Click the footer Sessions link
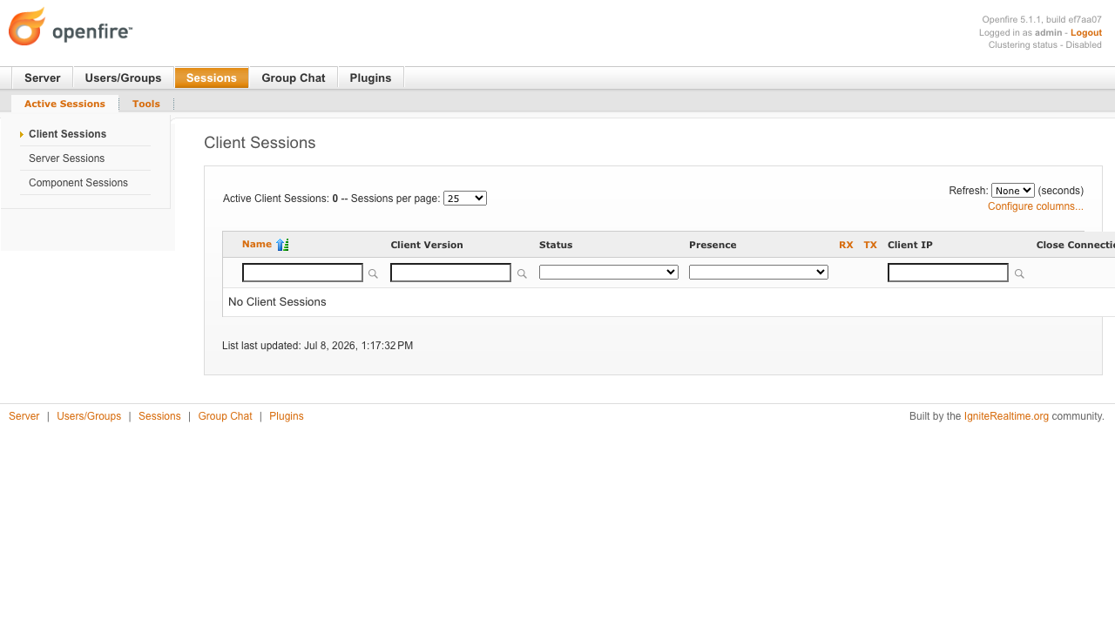Viewport: 1115px width, 627px height. click(159, 416)
